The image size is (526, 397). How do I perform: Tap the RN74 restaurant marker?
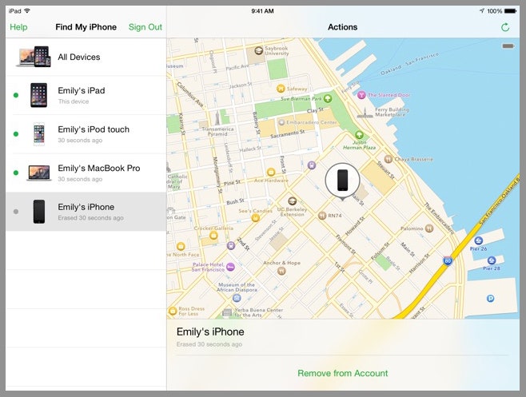322,215
